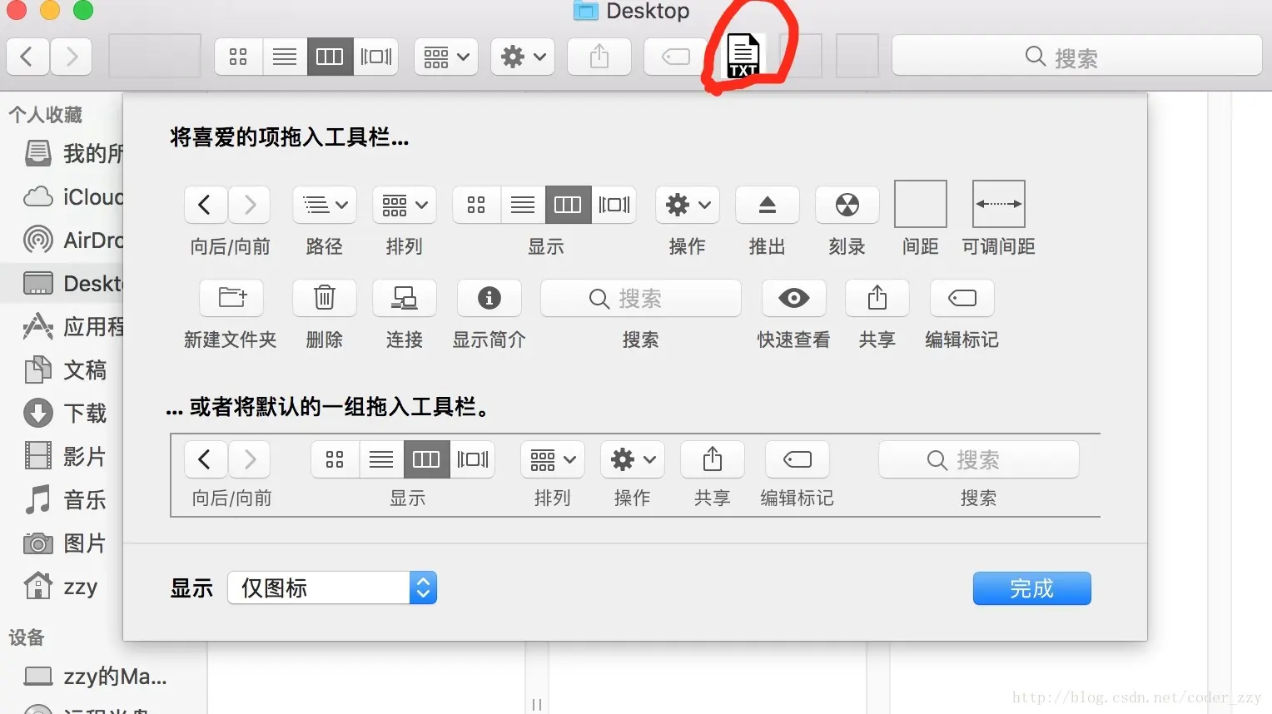Viewport: 1272px width, 714px height.
Task: Select the 共享 (Share) icon in the dialog
Action: point(877,298)
